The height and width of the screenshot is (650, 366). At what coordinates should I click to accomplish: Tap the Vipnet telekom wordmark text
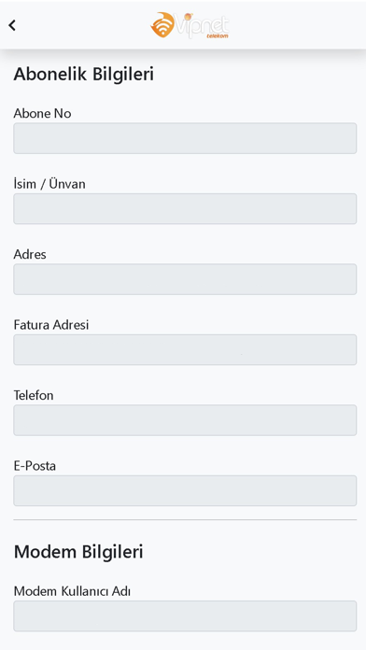(203, 26)
